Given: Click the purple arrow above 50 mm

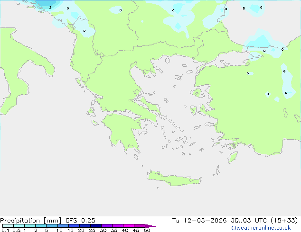Looking at the screenshot, I should point(150,226).
